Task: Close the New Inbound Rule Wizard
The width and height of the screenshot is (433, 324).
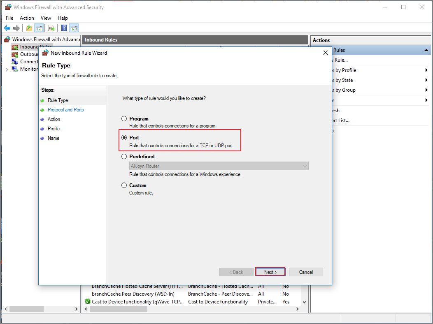Action: [x=326, y=53]
